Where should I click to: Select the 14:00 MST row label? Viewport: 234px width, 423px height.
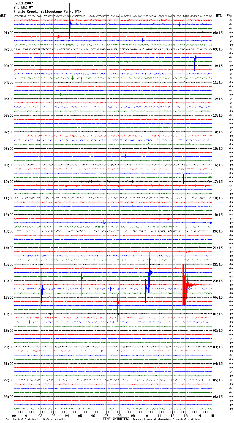[9, 248]
